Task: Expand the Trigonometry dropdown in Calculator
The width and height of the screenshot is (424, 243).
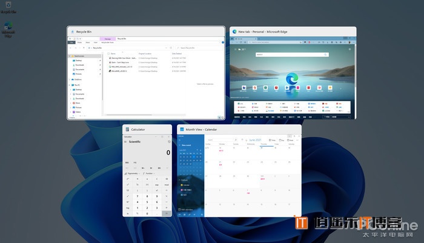Action: tap(132, 173)
